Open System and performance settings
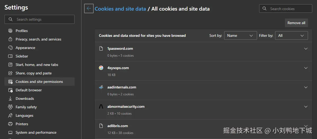This screenshot has height=139, width=317. pos(36,132)
